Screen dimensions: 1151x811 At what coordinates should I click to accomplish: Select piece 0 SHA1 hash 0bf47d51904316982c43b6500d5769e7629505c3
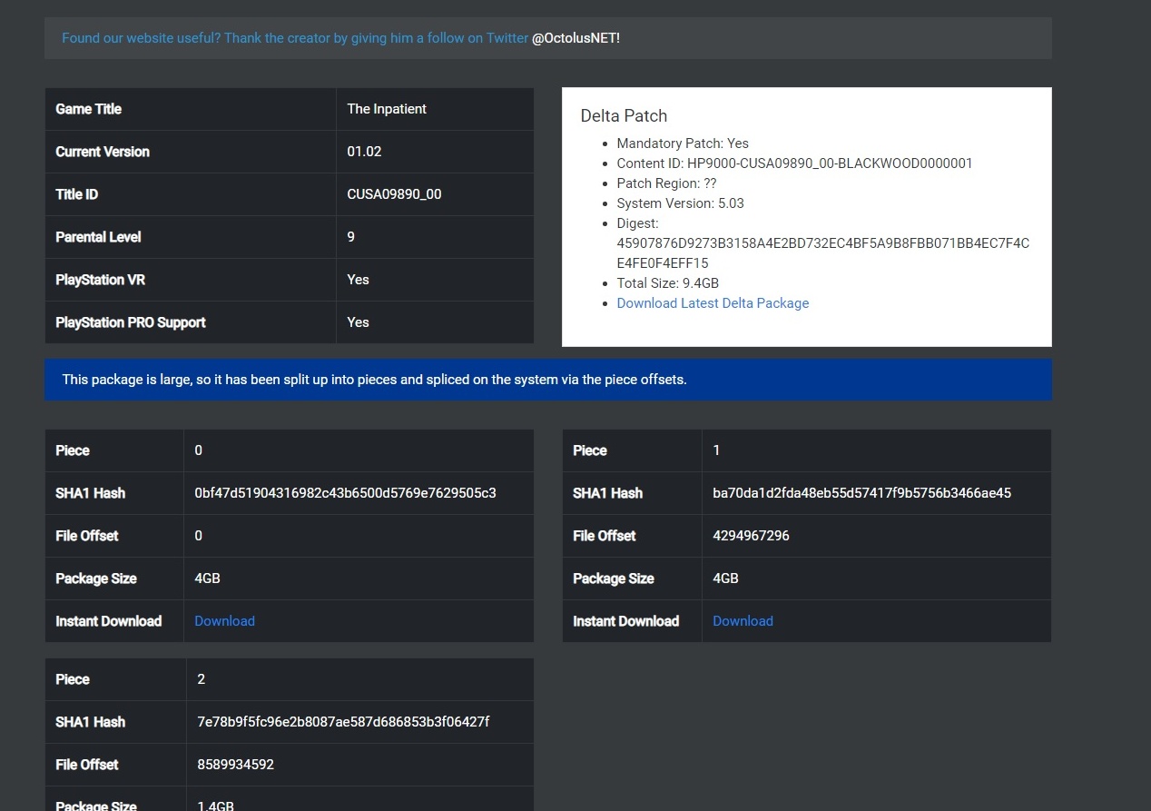coord(345,493)
